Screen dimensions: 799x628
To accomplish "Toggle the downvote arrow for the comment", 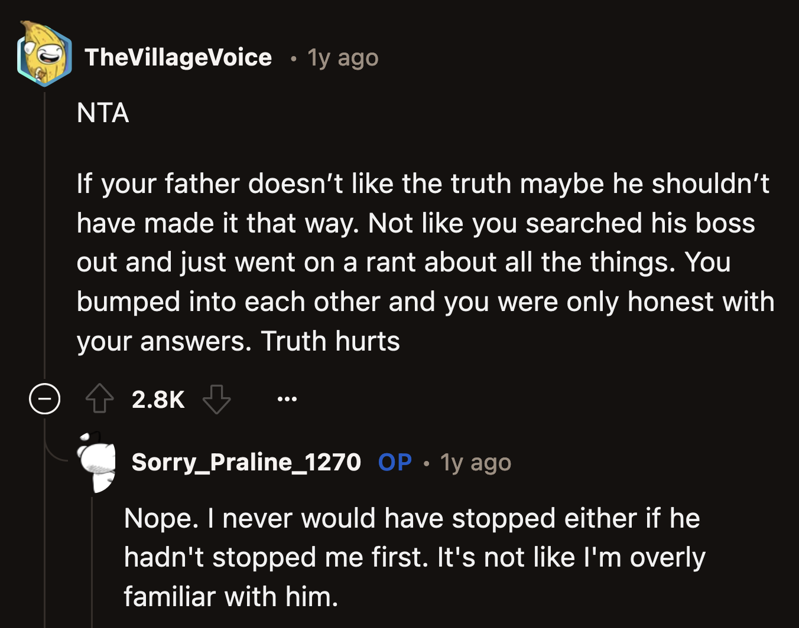I will (x=216, y=400).
